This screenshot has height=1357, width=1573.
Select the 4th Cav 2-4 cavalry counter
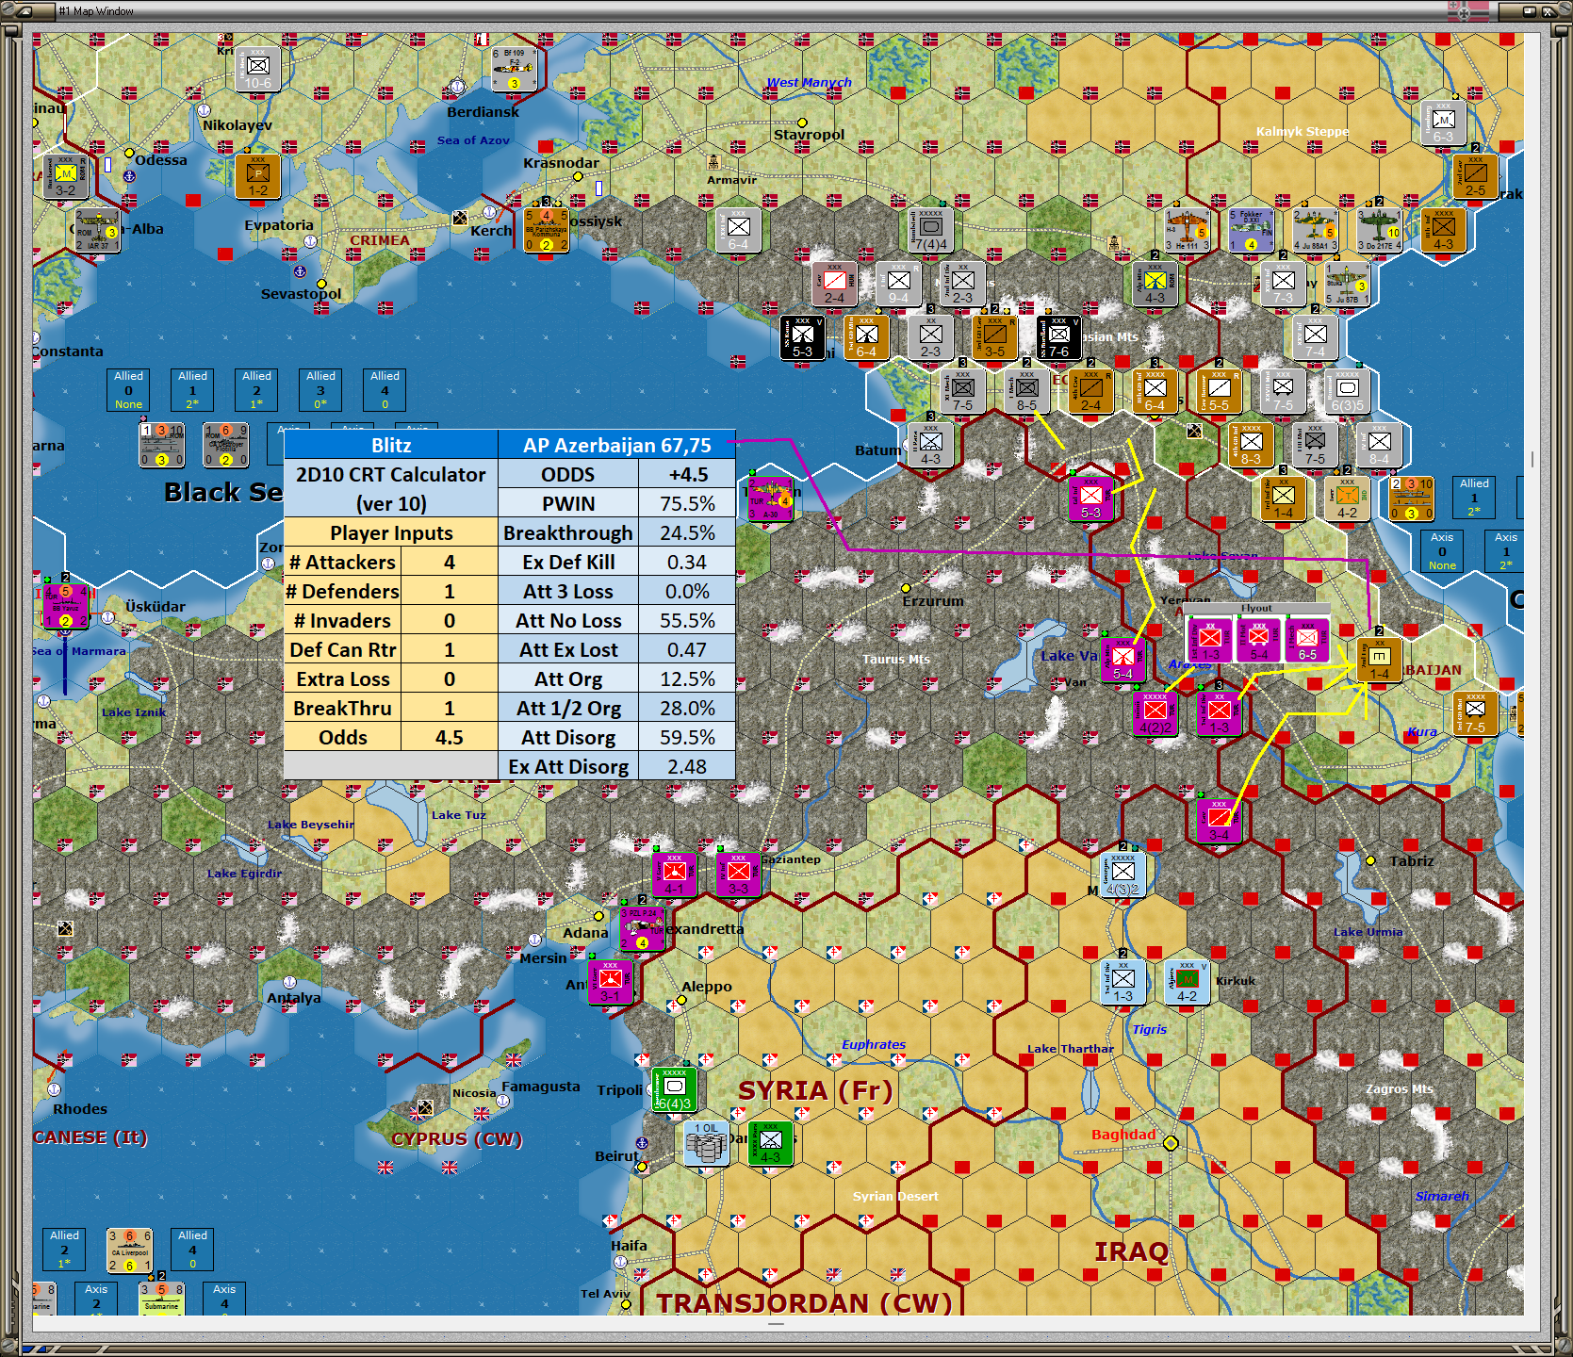(1090, 391)
